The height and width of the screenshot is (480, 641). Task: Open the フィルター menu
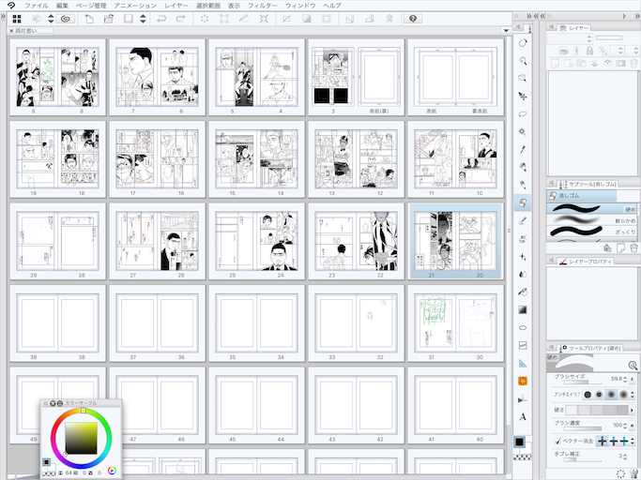(263, 6)
